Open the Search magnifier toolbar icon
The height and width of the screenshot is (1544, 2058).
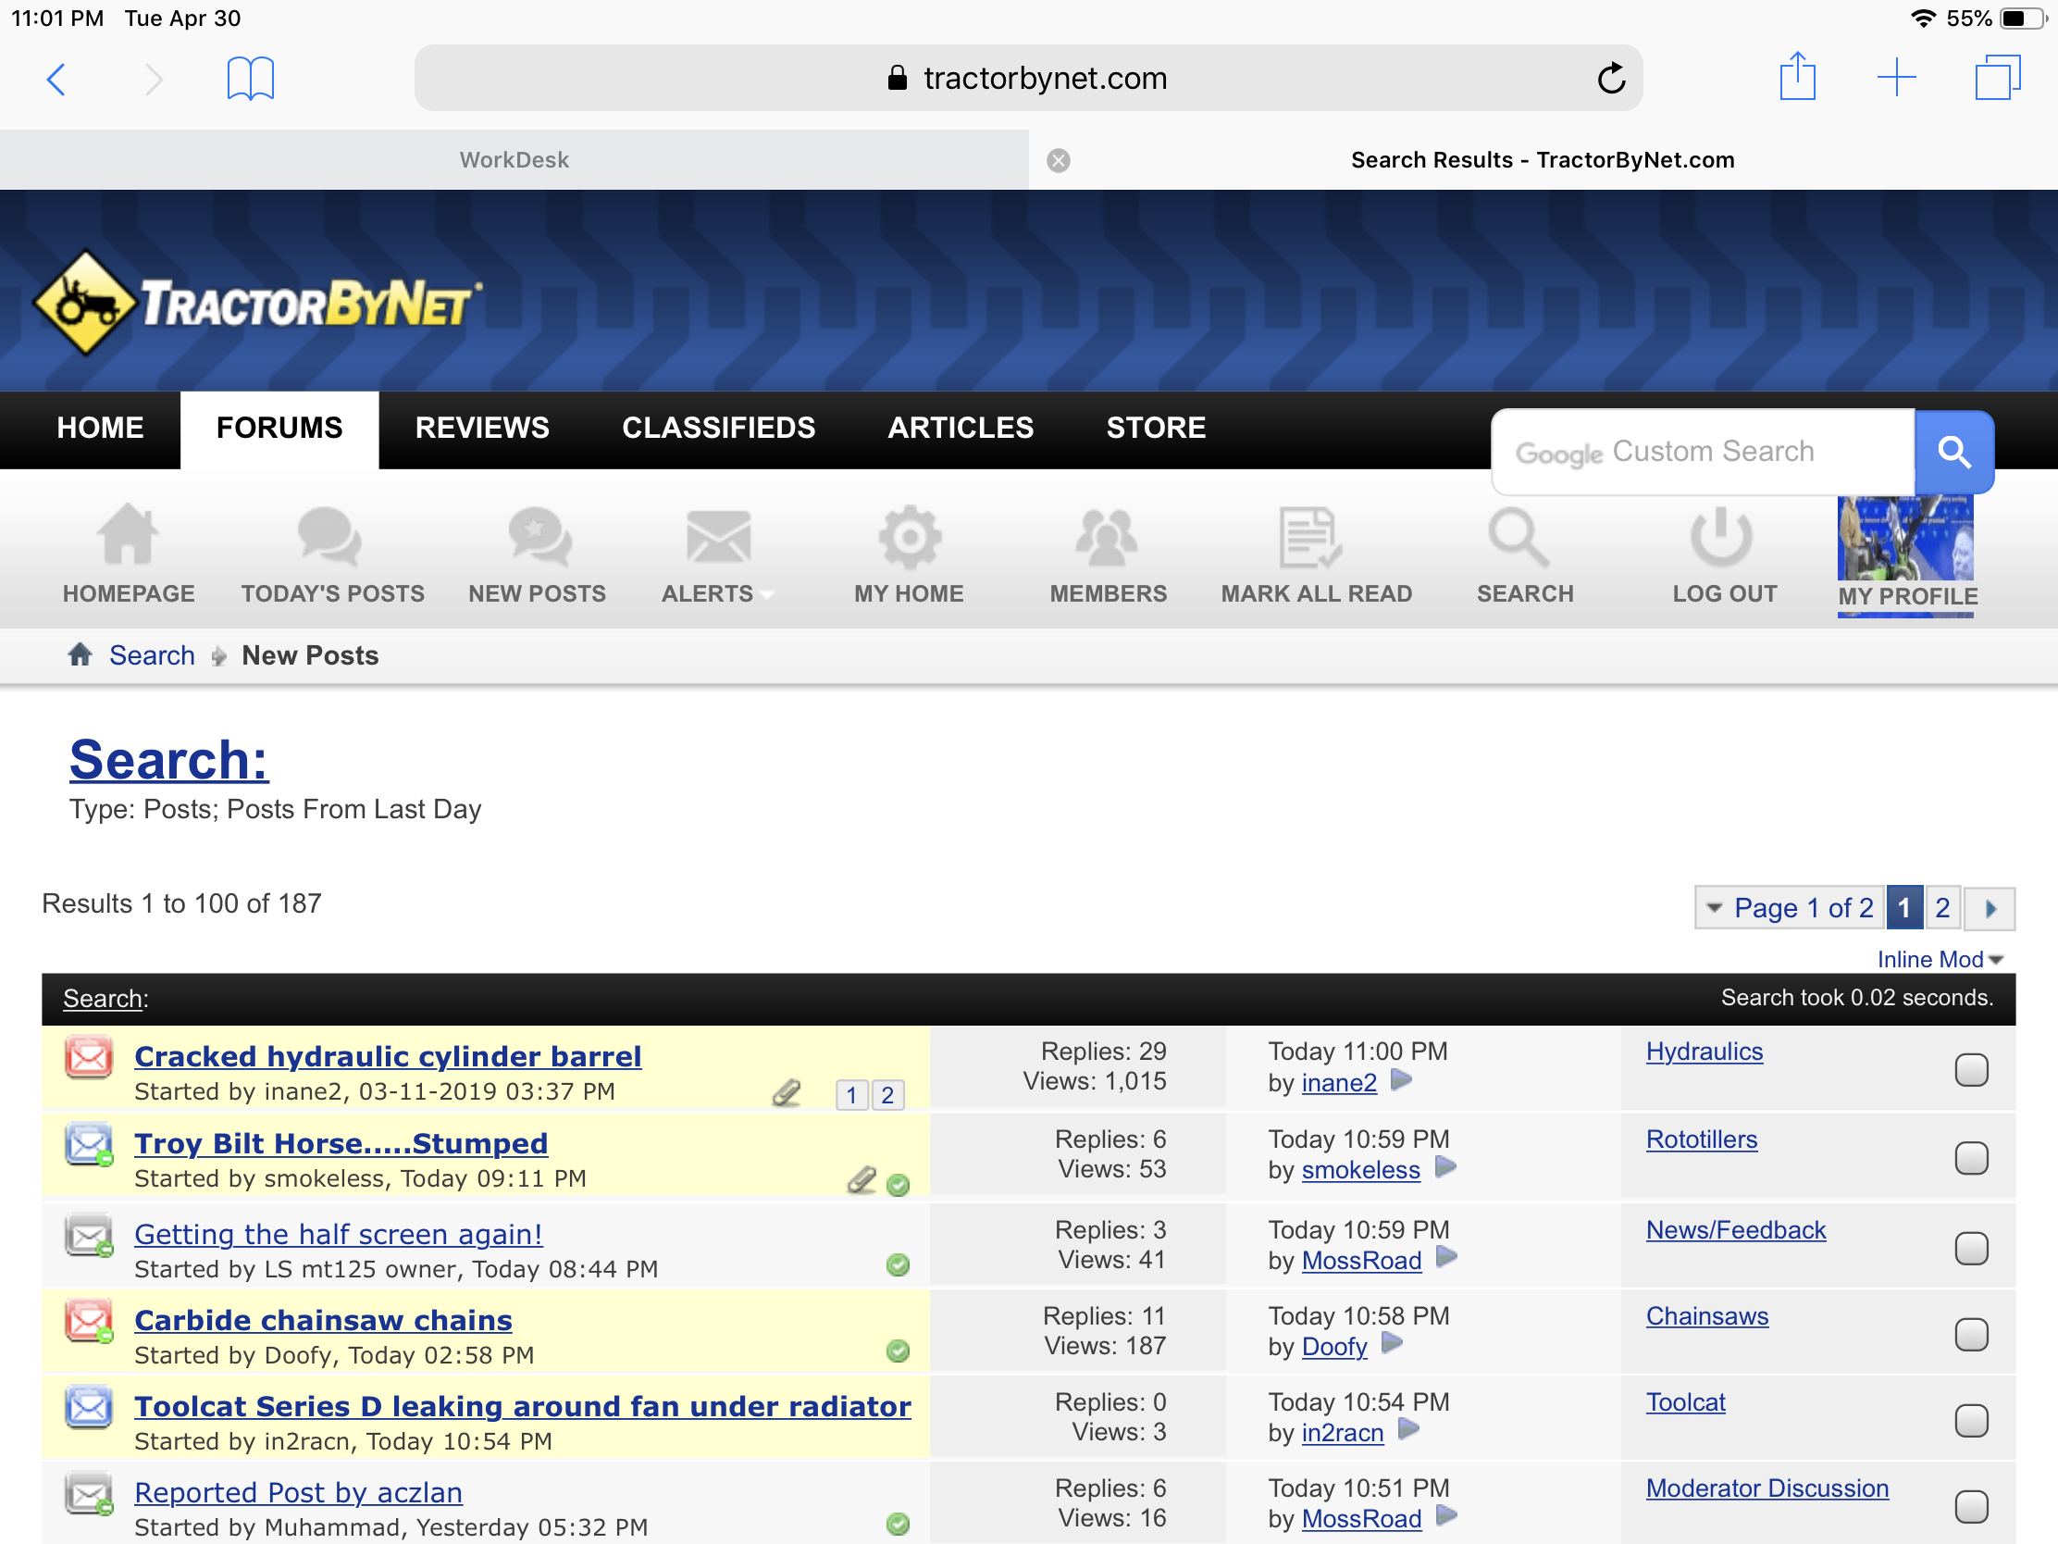pos(1518,537)
